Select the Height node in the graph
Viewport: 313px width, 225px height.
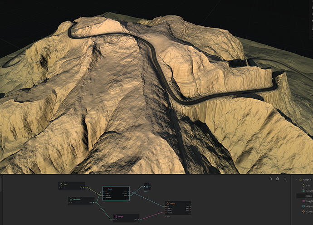click(126, 218)
